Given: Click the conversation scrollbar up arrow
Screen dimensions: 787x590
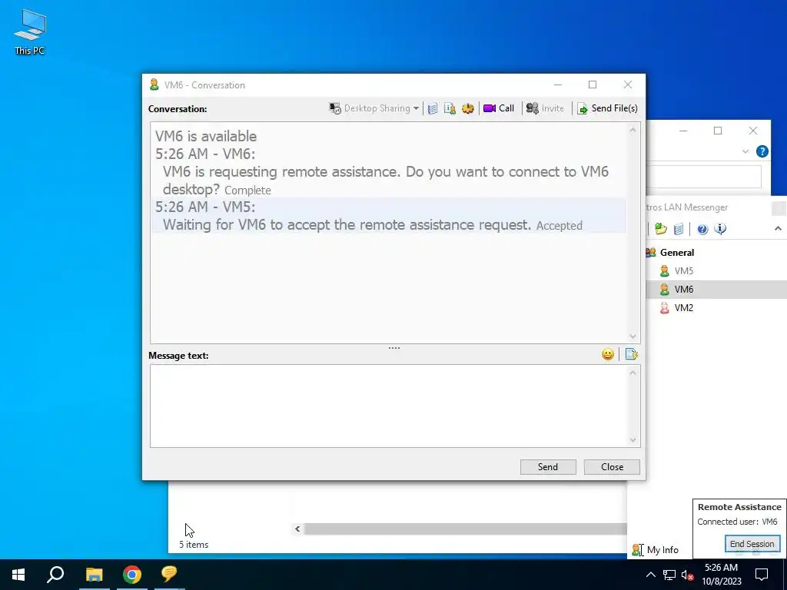Looking at the screenshot, I should pos(633,130).
